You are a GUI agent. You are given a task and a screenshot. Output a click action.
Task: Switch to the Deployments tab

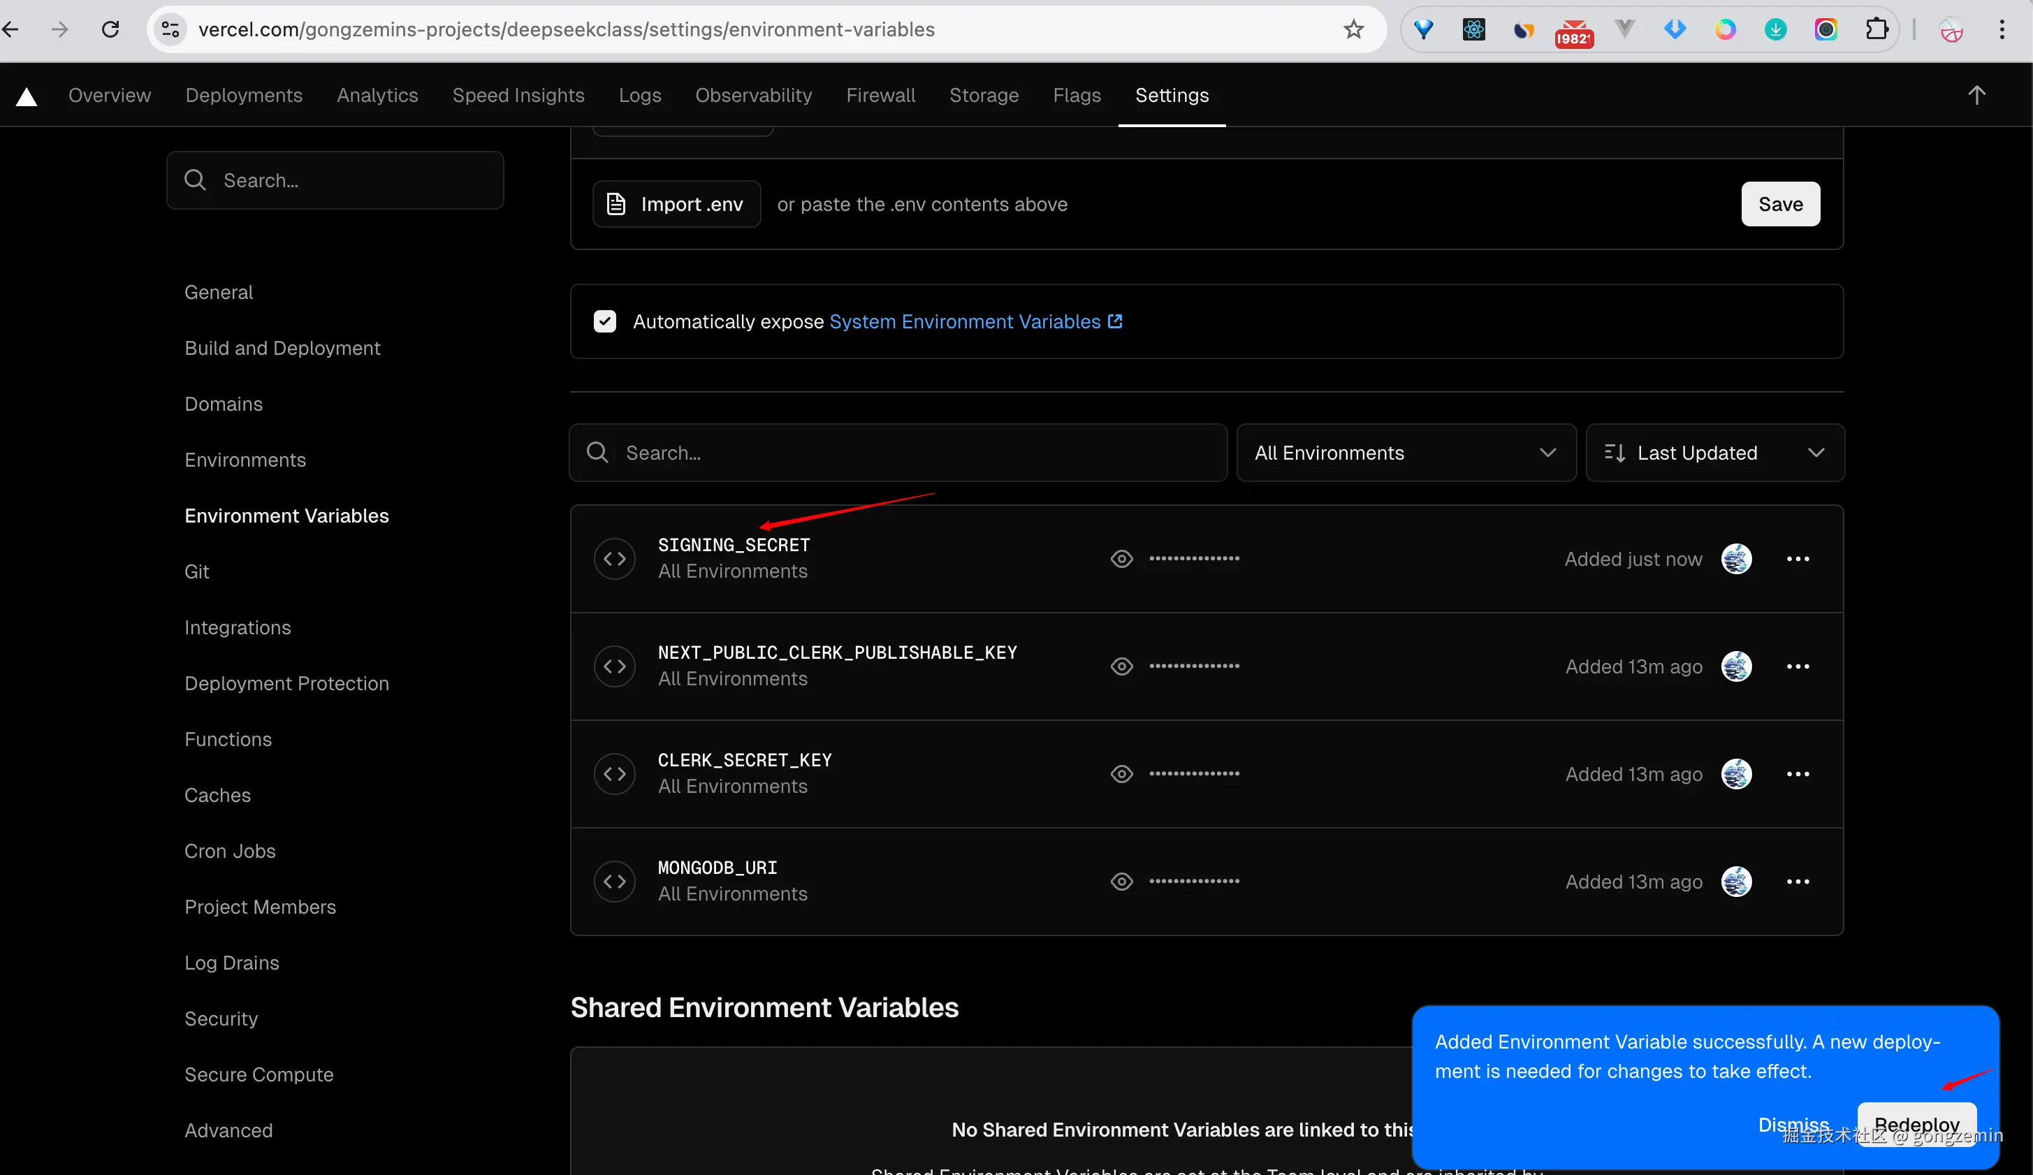click(244, 95)
